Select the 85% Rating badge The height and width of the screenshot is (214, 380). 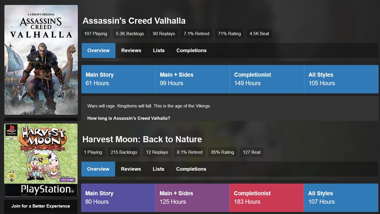tap(223, 152)
